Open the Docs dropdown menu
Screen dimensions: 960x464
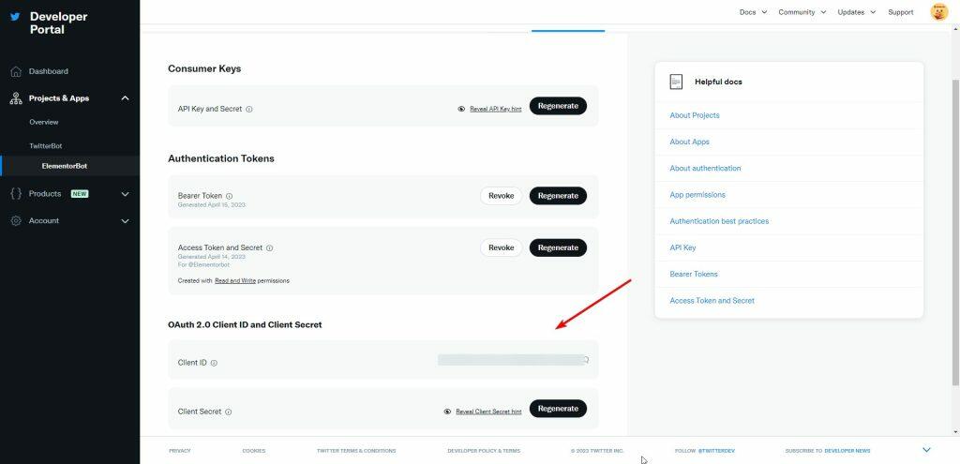753,12
